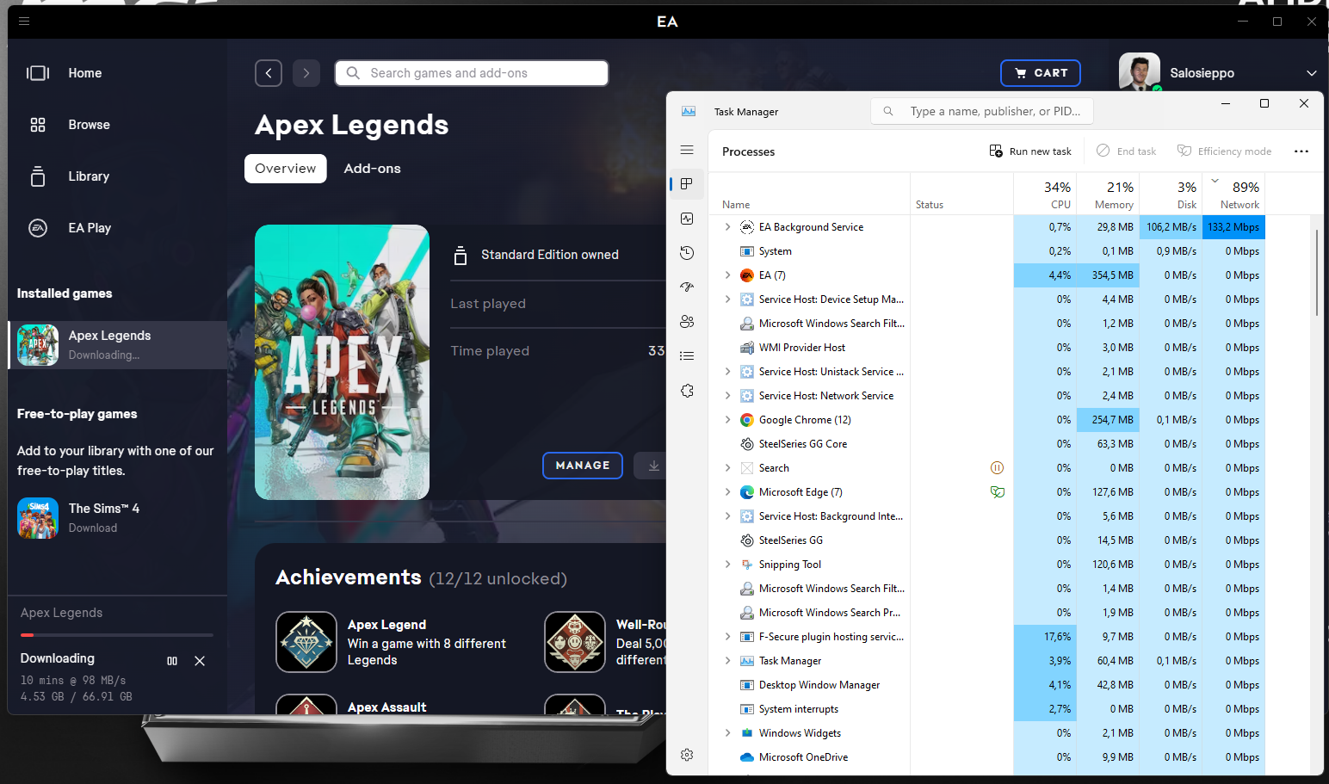Switch to the Add-ons tab
Image resolution: width=1329 pixels, height=784 pixels.
(x=372, y=169)
